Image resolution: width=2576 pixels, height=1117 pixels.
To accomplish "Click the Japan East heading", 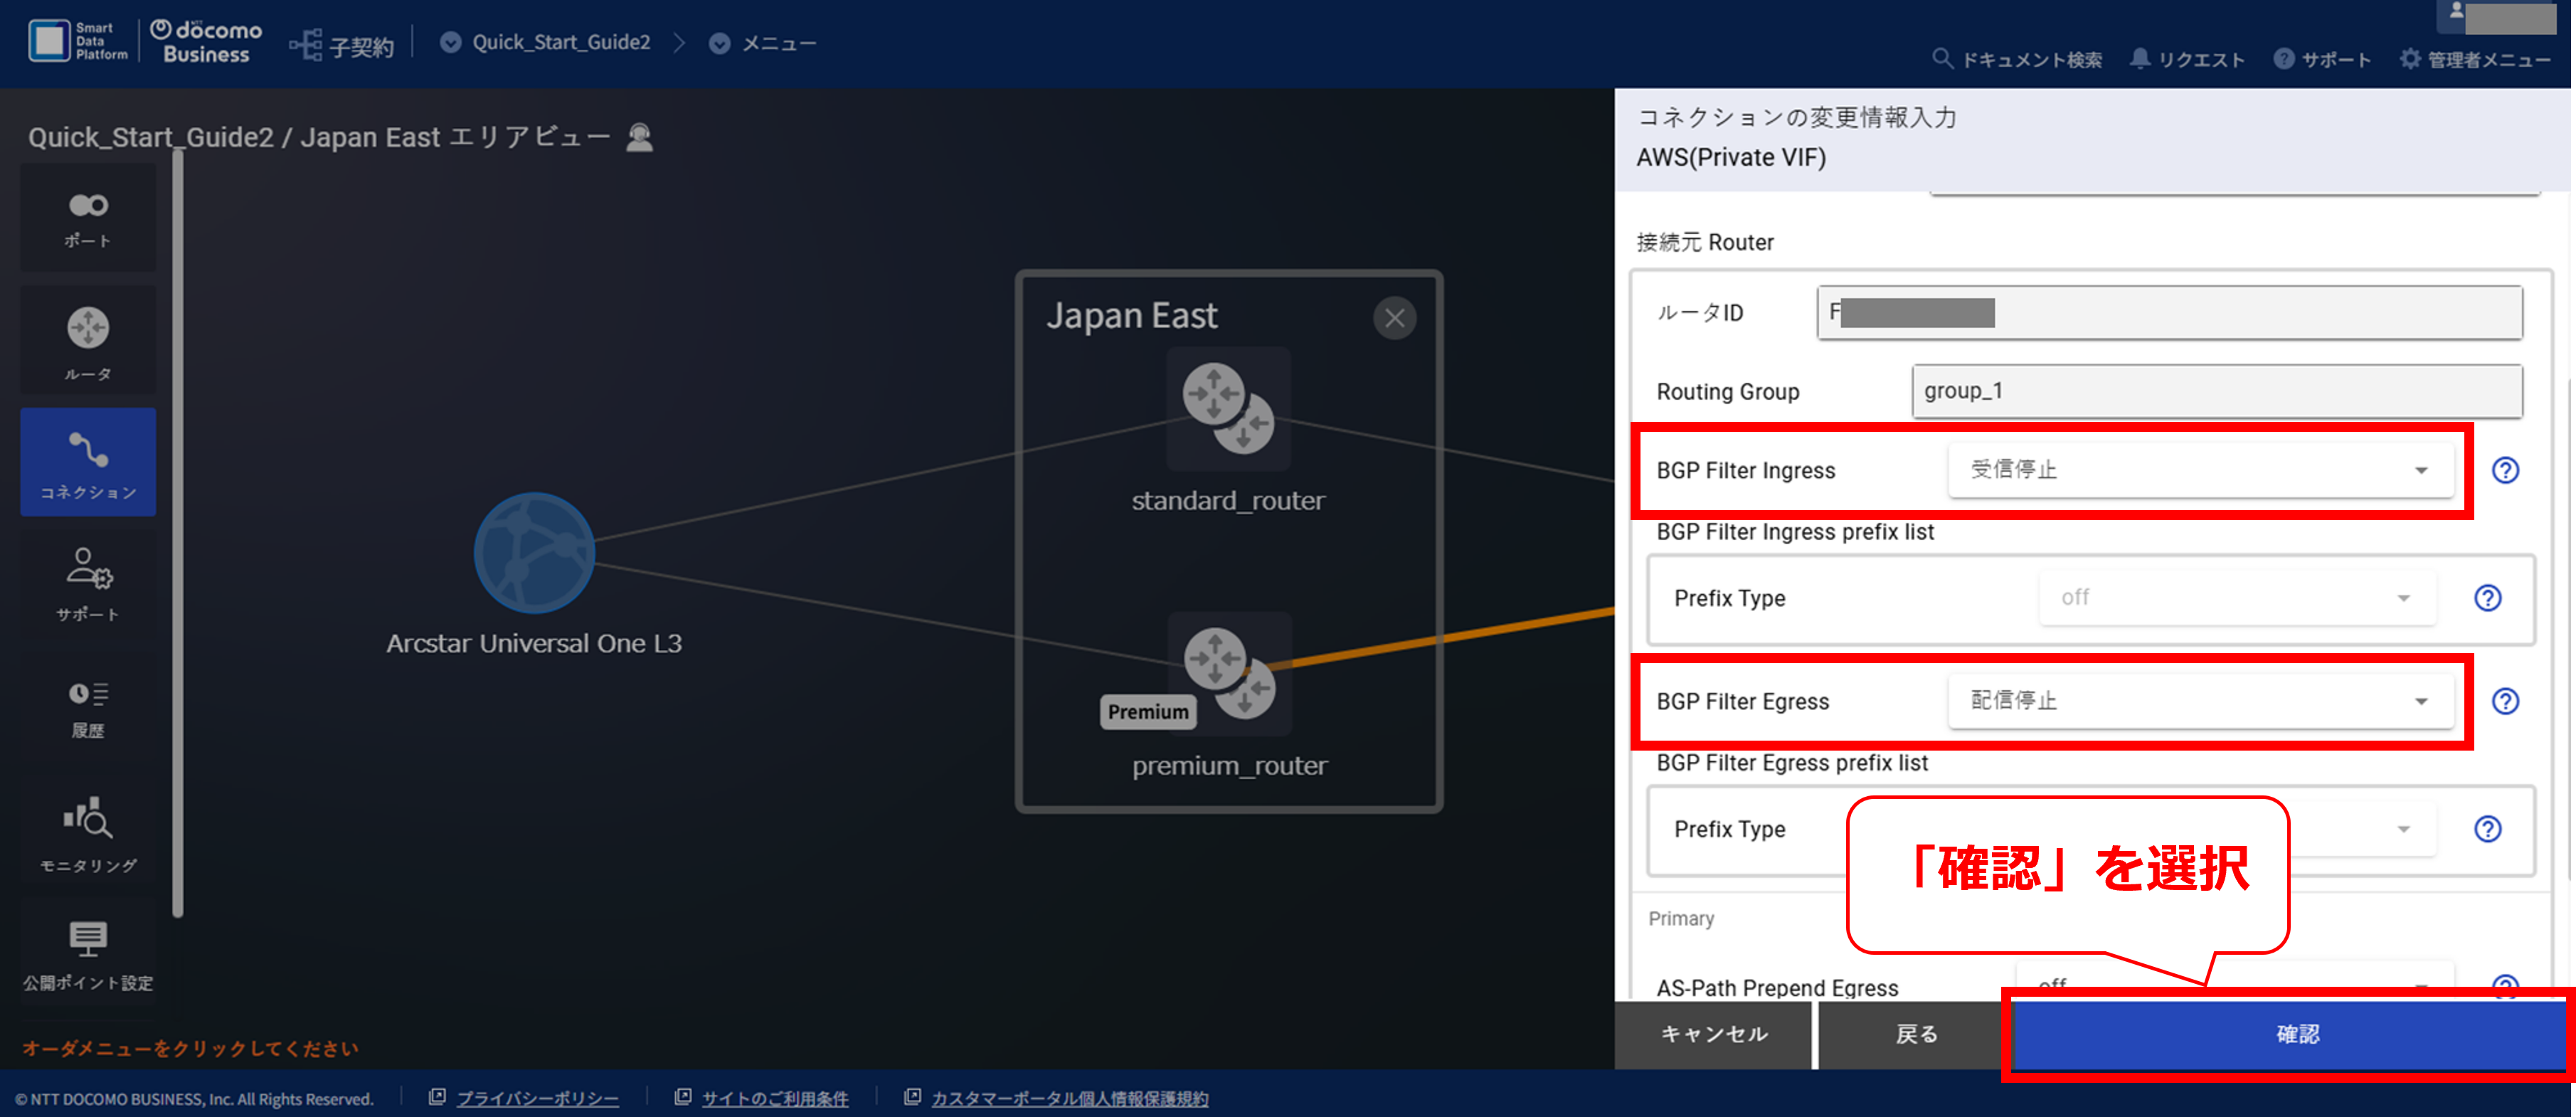I will click(1131, 316).
